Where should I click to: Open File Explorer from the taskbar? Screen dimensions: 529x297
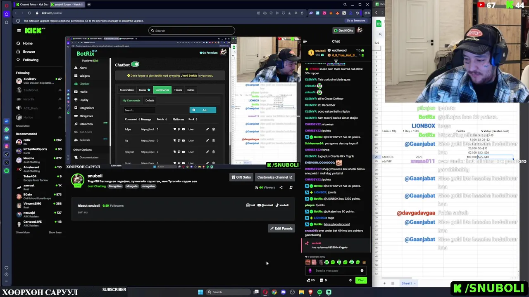click(301, 292)
